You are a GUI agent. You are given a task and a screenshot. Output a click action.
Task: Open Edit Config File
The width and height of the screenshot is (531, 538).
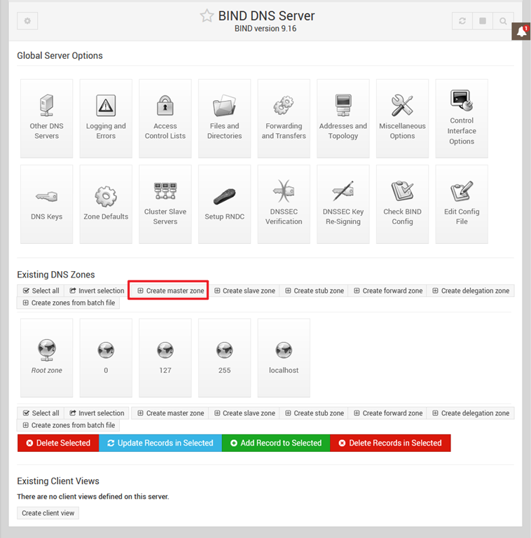462,204
